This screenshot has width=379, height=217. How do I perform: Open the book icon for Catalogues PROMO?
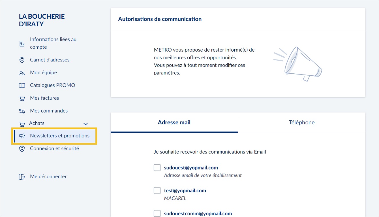[x=22, y=85]
